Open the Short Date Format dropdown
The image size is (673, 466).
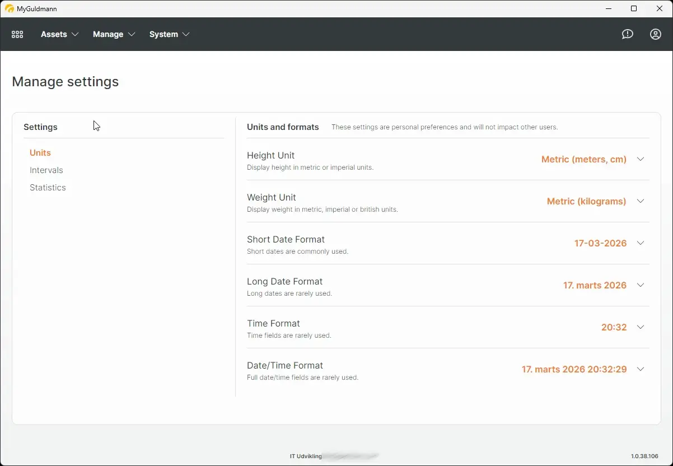(x=640, y=243)
